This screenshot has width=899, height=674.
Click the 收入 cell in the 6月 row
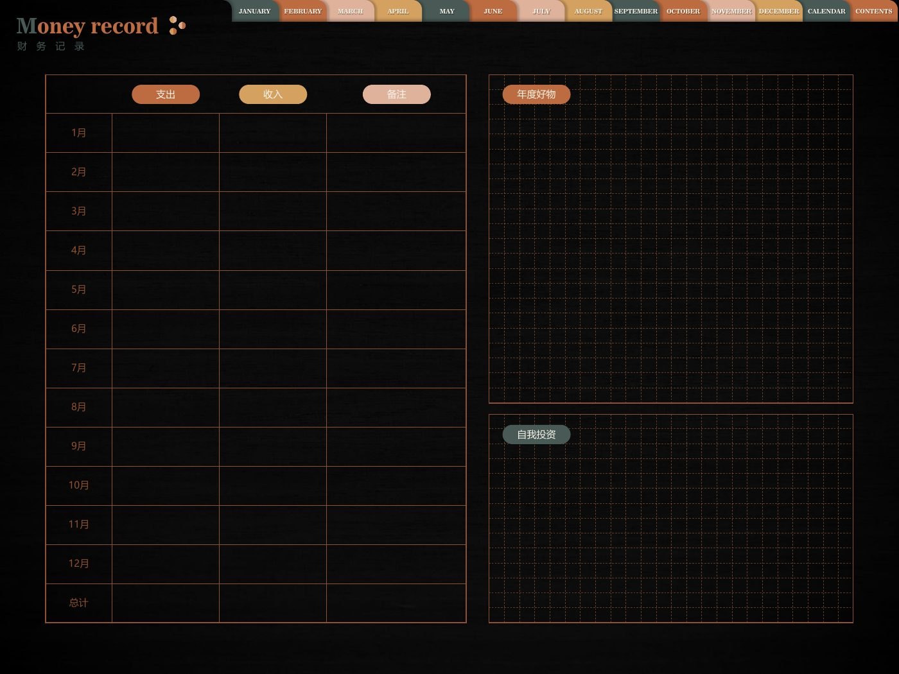pos(273,329)
